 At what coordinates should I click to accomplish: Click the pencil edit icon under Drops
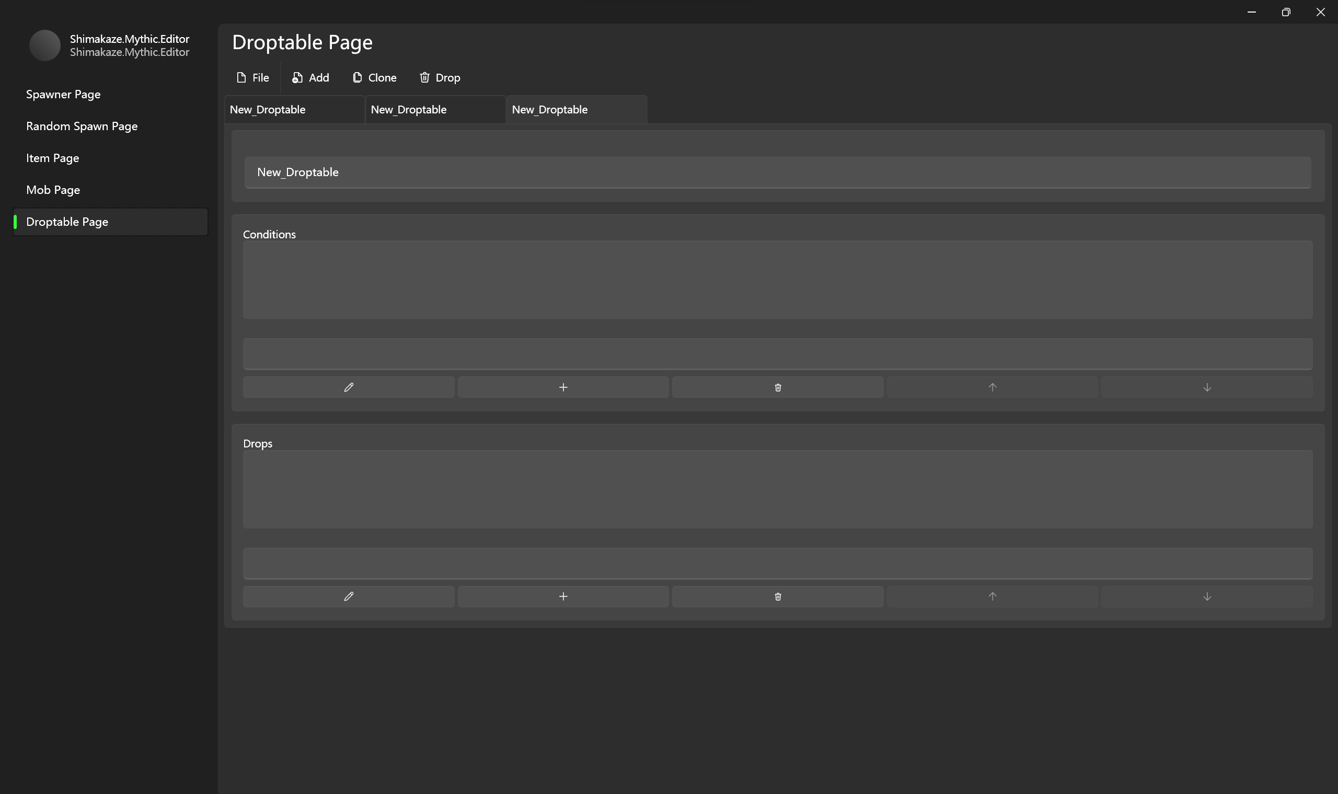click(348, 596)
